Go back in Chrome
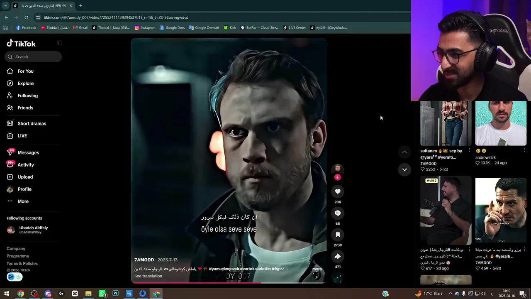The image size is (531, 299). [x=6, y=17]
